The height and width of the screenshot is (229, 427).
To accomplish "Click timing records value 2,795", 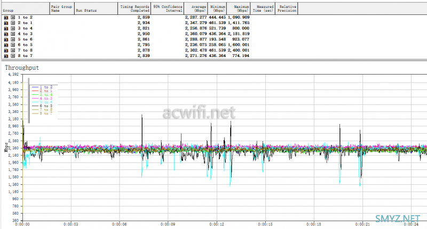I will pos(144,45).
